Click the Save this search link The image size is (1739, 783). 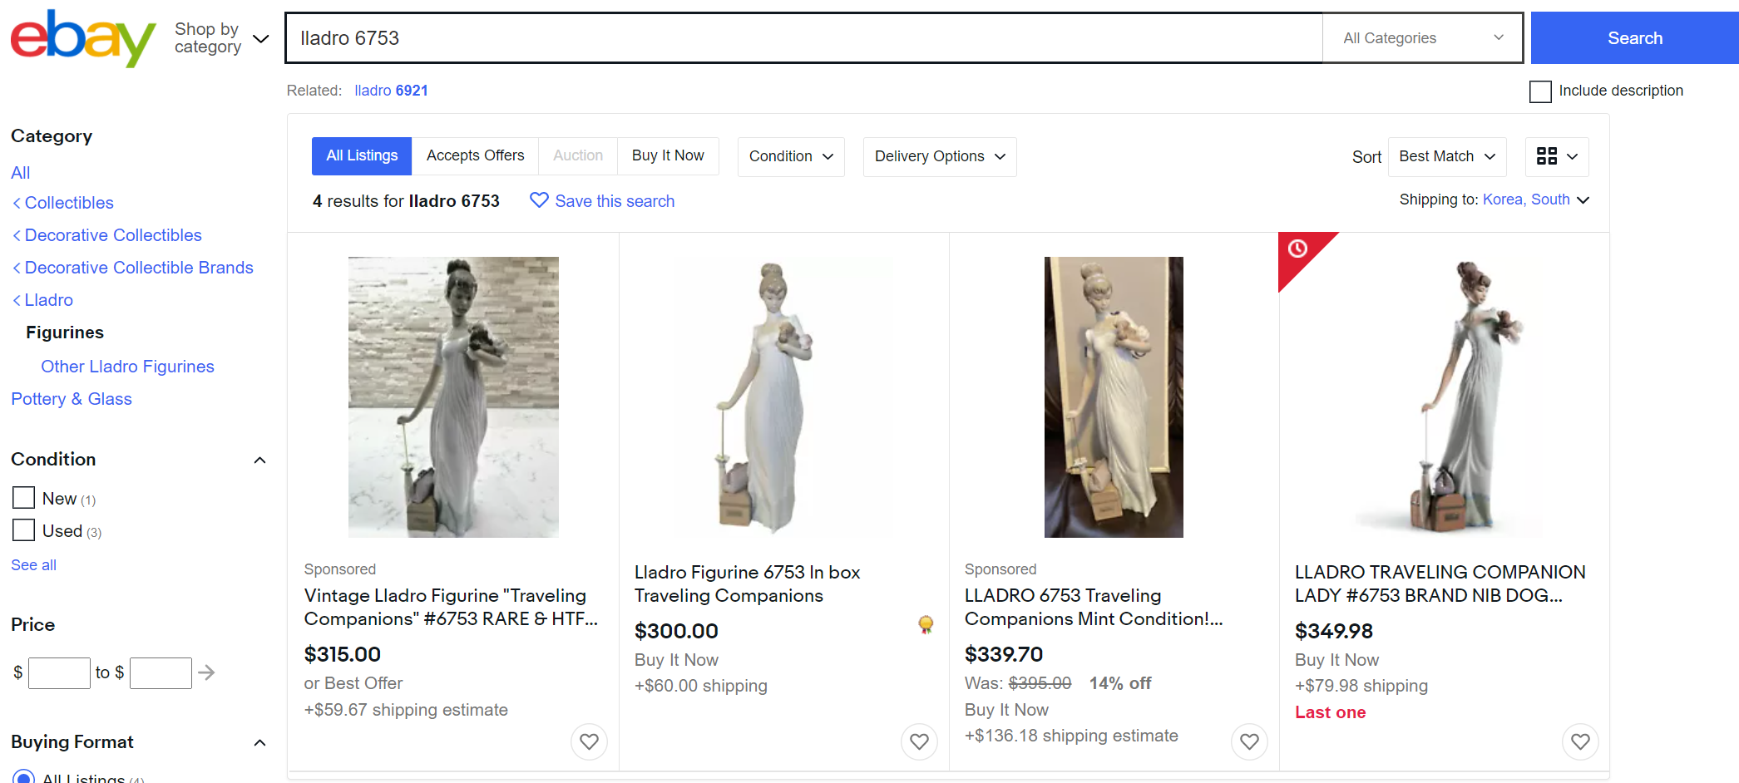[615, 201]
